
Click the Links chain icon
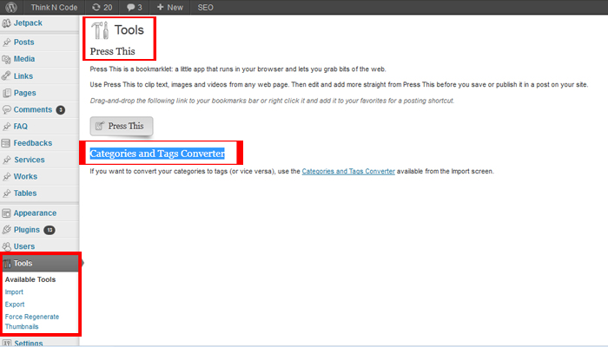(6, 76)
